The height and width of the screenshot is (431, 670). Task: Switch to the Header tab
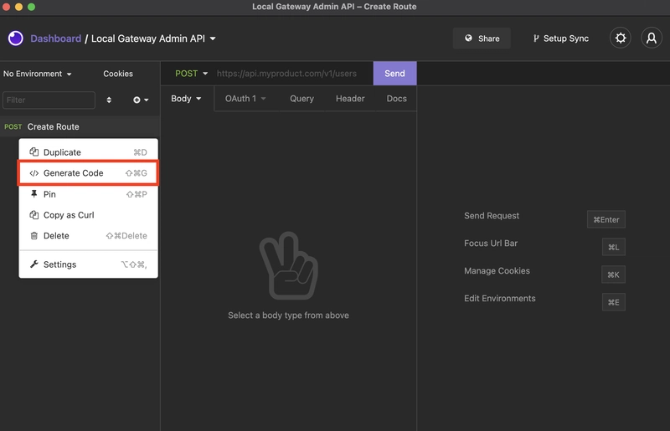point(350,98)
